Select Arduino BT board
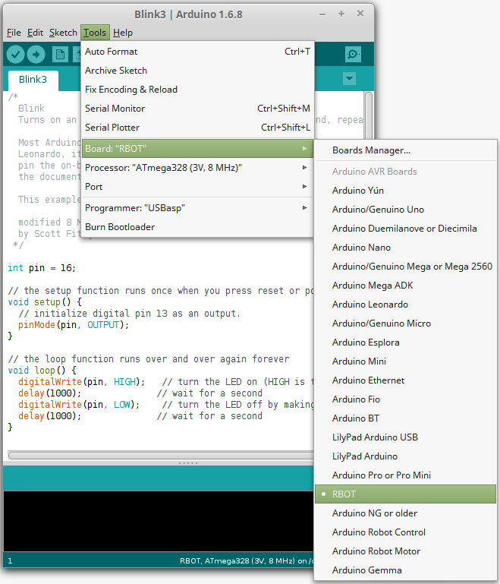Image resolution: width=500 pixels, height=584 pixels. click(x=405, y=418)
